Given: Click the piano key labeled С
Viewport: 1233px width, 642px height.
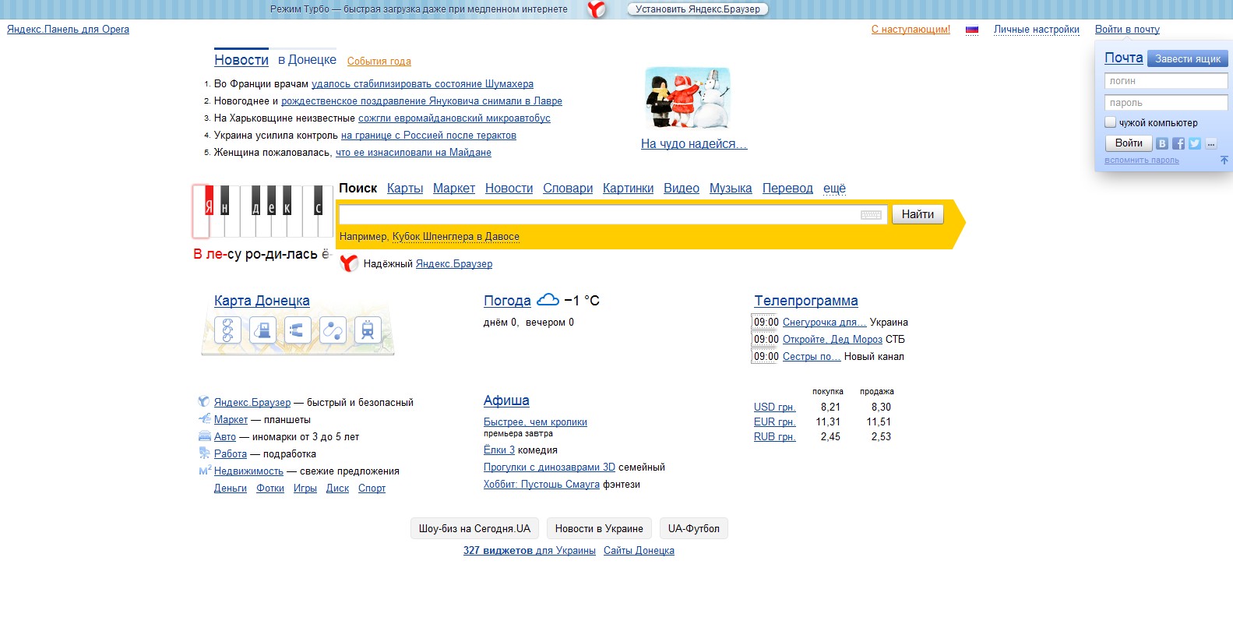Looking at the screenshot, I should point(318,200).
